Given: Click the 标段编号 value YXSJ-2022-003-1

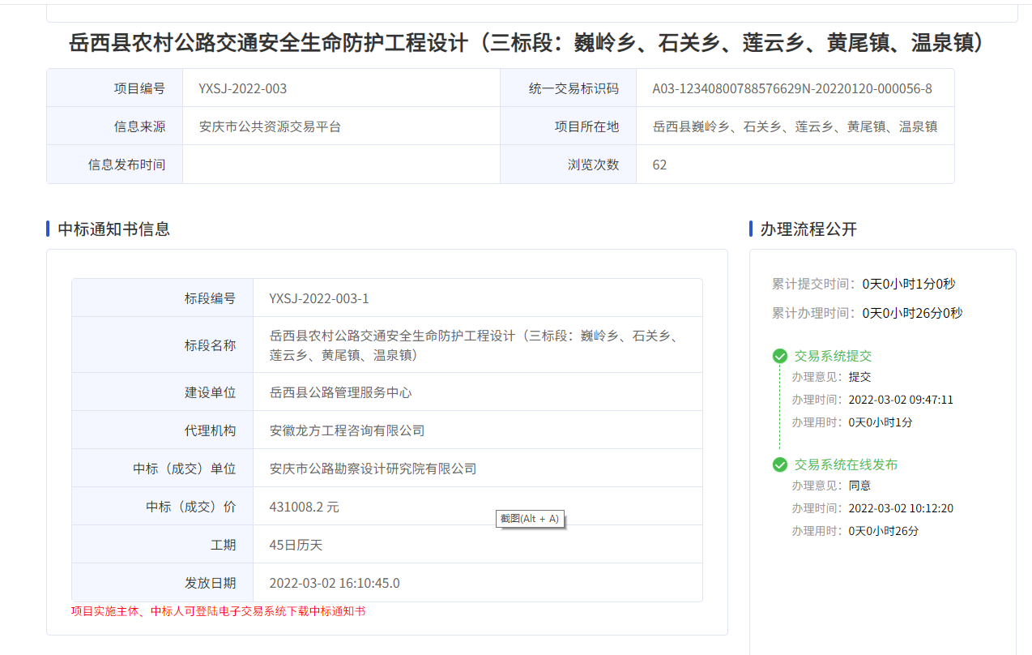Looking at the screenshot, I should 318,298.
